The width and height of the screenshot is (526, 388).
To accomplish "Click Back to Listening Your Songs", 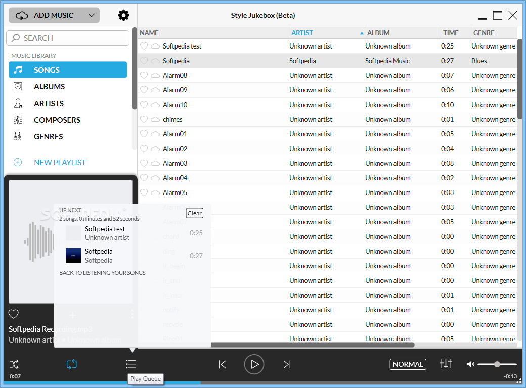I will pyautogui.click(x=102, y=273).
